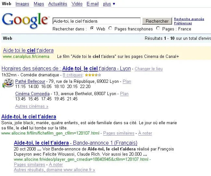Viewport: 211px width, 176px height.
Task: Click the player_gen_cmedia=18840945 URL text
Action: coord(81,159)
